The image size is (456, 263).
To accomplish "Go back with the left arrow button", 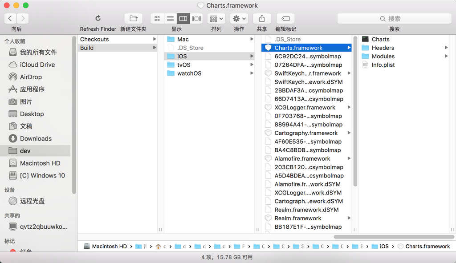I will pyautogui.click(x=10, y=19).
